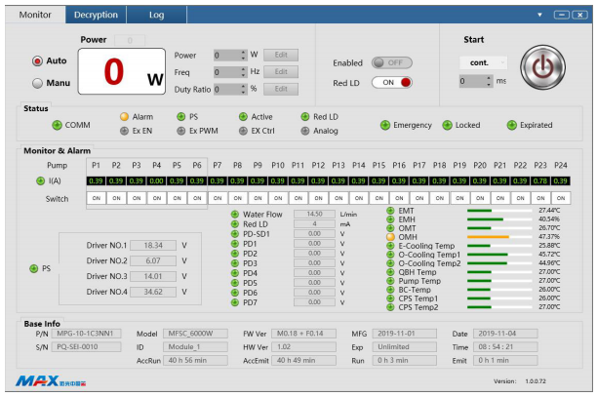Click the COMM status indicator icon
The image size is (597, 397).
pyautogui.click(x=57, y=125)
